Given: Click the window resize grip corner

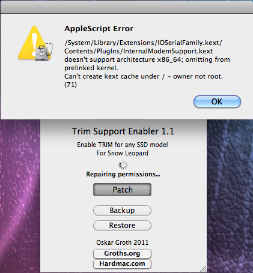Looking at the screenshot, I should pos(203,269).
